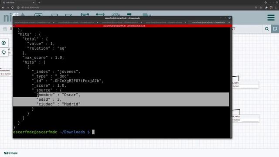Click the "_index" : "jovenes" line
The height and width of the screenshot is (157, 279).
tap(56, 72)
